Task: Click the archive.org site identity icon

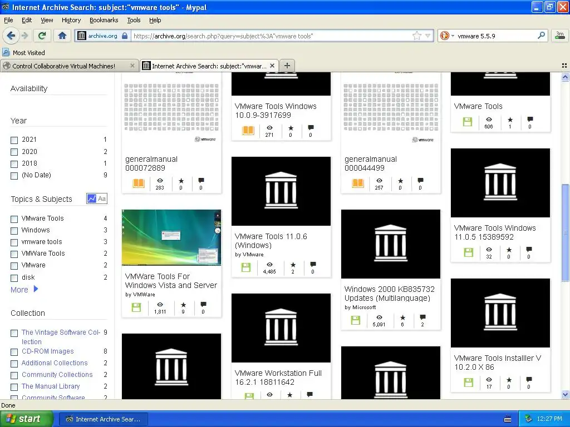Action: pos(82,36)
